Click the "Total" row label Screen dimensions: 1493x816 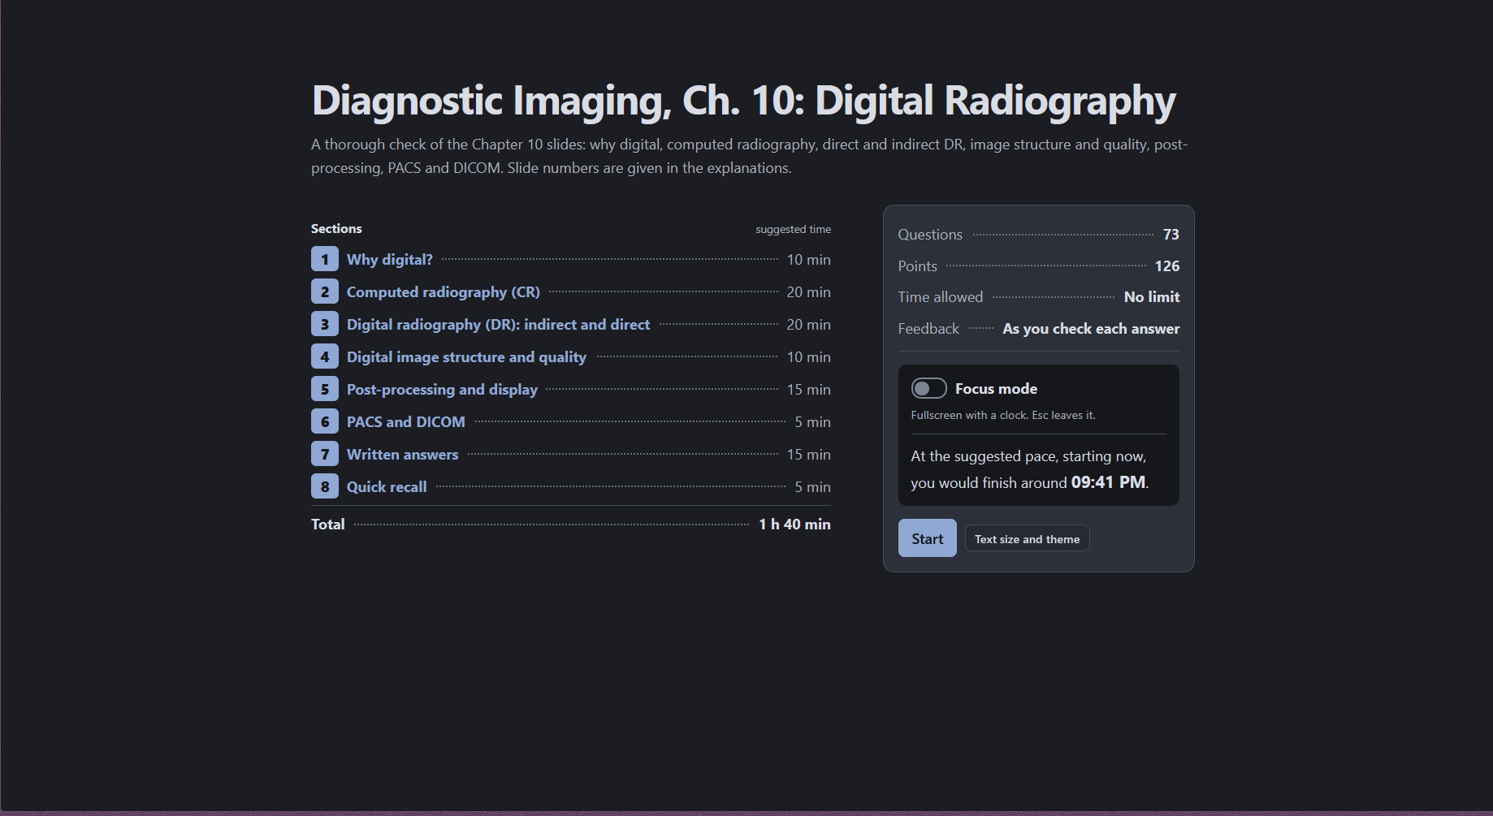328,524
